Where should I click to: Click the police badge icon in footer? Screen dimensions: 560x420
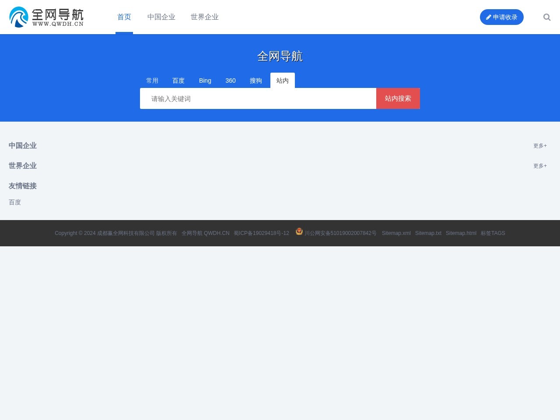[299, 231]
